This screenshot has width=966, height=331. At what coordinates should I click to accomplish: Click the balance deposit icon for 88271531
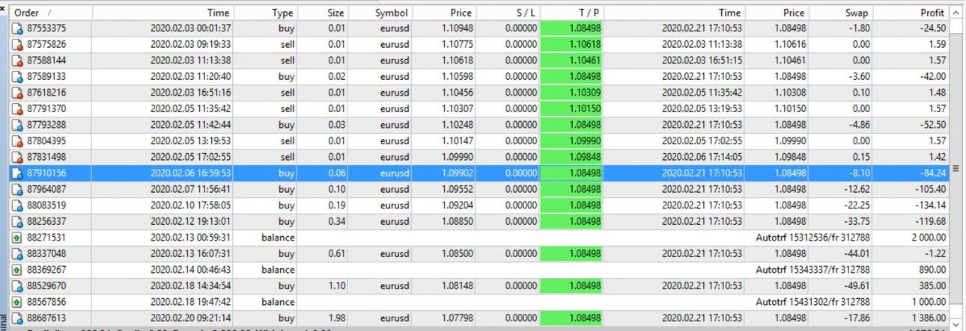click(17, 238)
